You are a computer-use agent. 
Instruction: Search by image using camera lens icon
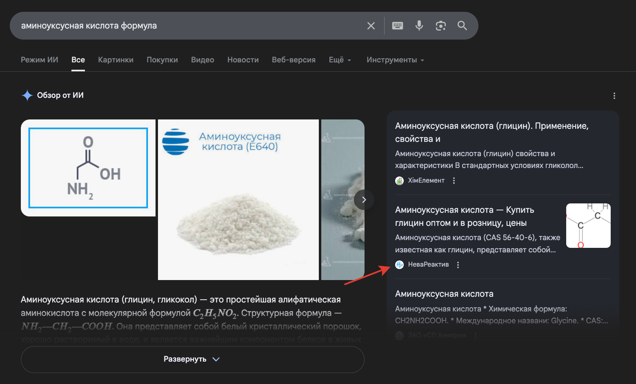(440, 26)
